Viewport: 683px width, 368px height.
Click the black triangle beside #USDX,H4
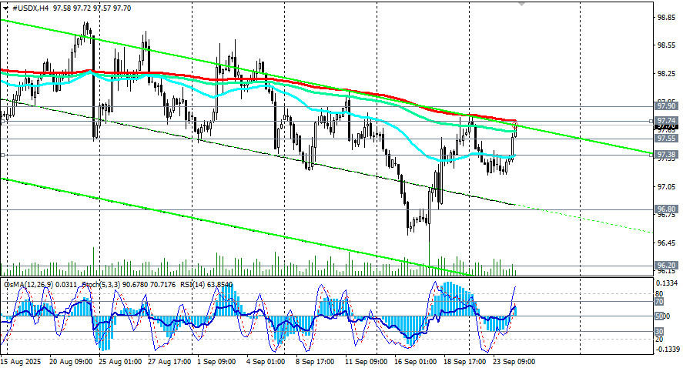pyautogui.click(x=6, y=7)
